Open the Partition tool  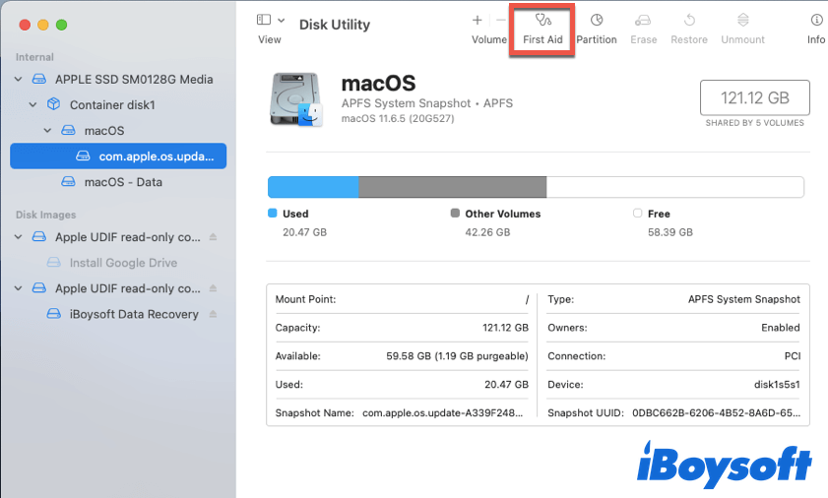pos(596,21)
